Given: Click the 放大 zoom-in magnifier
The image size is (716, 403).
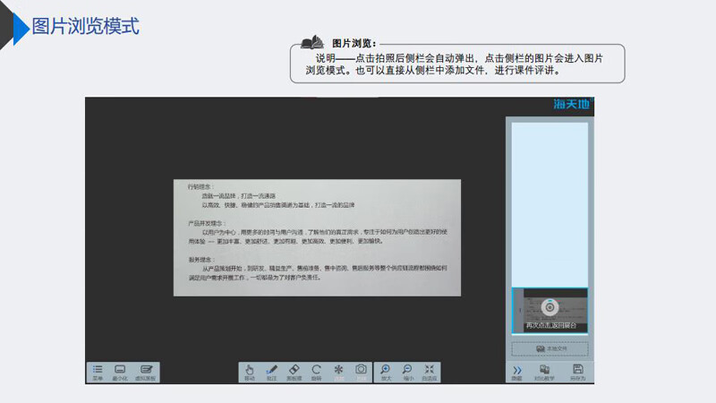Looking at the screenshot, I should pos(386,373).
